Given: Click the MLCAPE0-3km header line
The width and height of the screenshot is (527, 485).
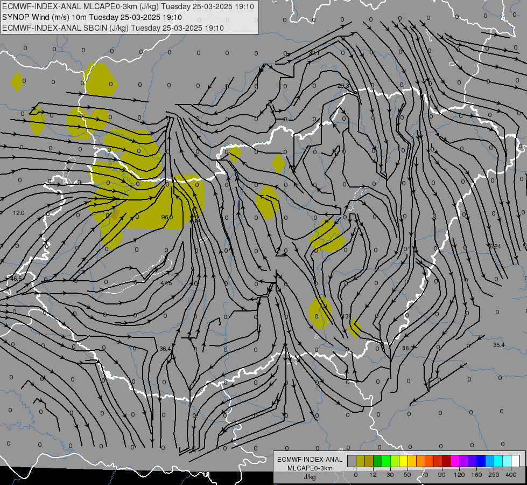Looking at the screenshot, I should pyautogui.click(x=128, y=6).
